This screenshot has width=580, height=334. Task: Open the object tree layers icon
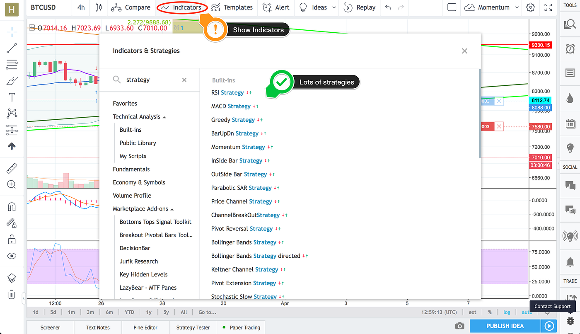tap(12, 278)
